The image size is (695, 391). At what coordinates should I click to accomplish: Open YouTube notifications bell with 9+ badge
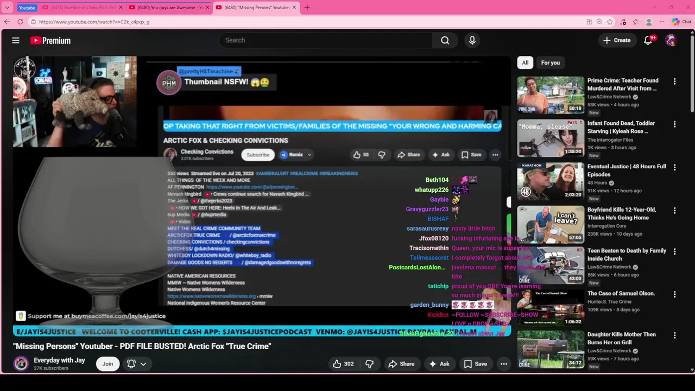point(648,40)
